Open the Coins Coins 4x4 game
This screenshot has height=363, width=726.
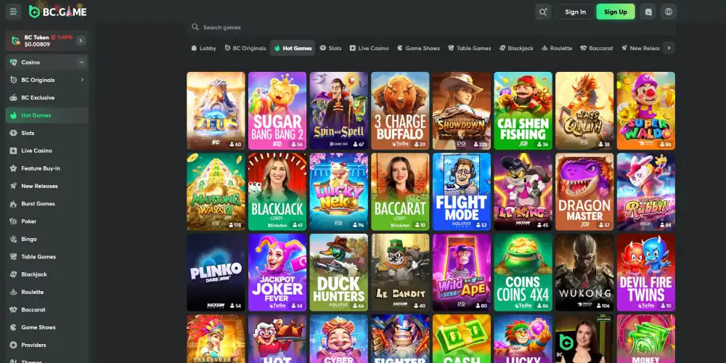(x=523, y=272)
